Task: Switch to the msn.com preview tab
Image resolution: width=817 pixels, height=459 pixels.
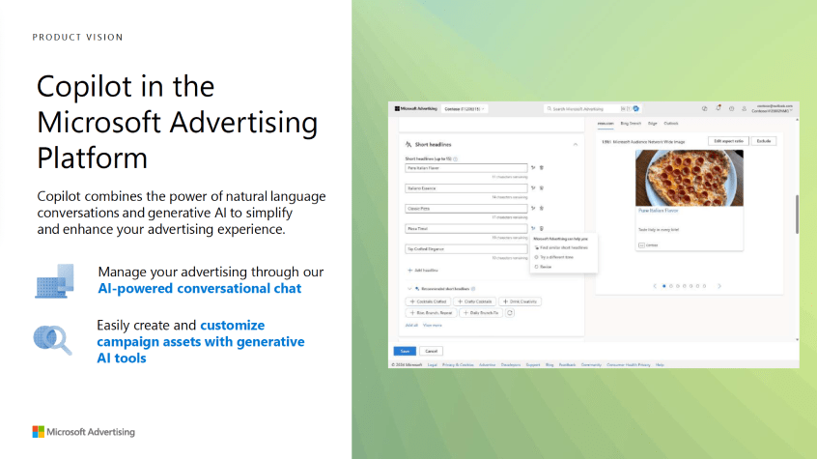Action: pyautogui.click(x=606, y=124)
